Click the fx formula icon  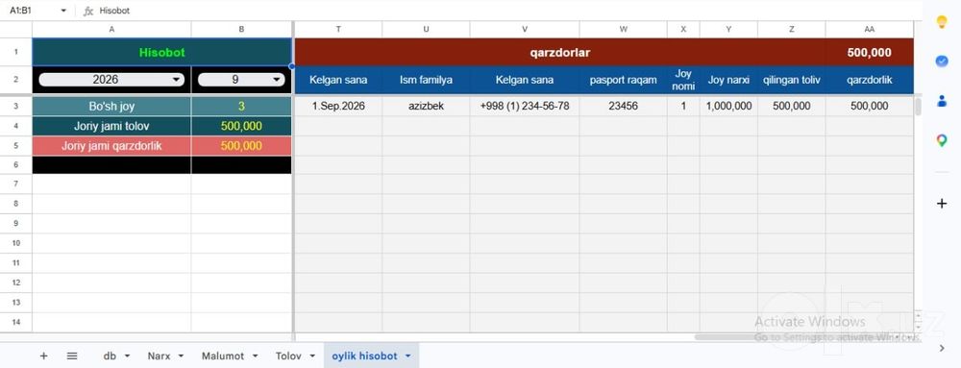tap(88, 11)
